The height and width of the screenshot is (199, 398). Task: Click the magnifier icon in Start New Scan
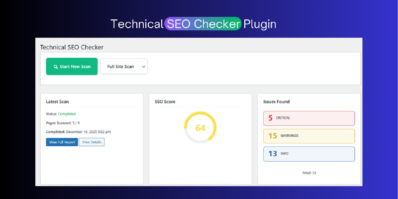click(56, 67)
